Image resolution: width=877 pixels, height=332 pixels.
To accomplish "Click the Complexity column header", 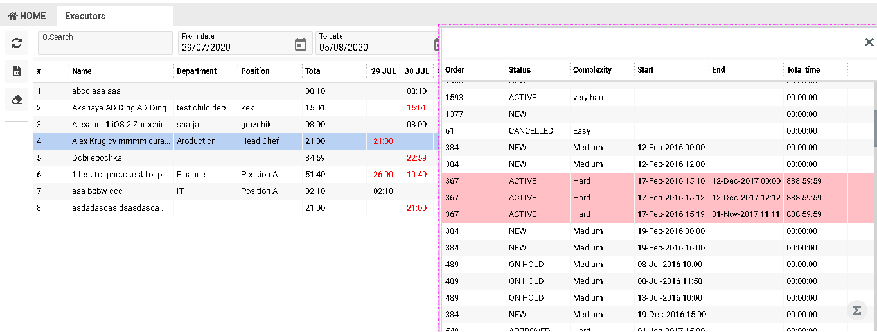I will click(592, 70).
